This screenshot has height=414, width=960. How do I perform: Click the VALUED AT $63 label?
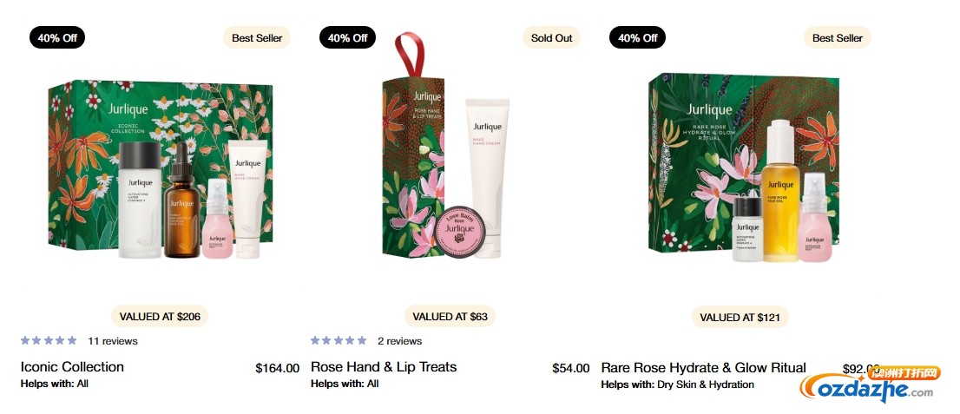pos(450,317)
